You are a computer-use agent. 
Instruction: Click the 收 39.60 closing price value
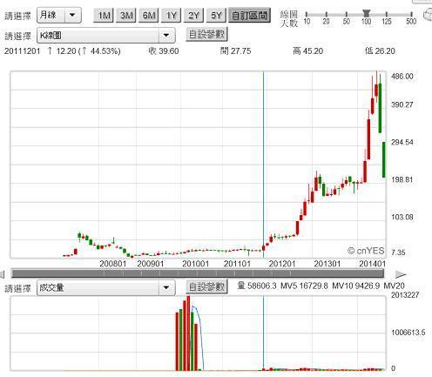(164, 51)
